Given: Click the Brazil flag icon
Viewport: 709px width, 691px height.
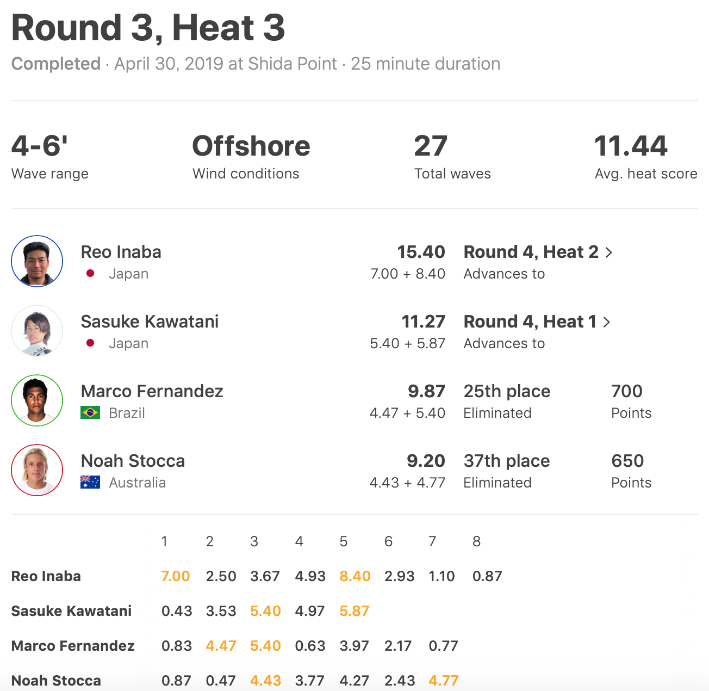Looking at the screenshot, I should [90, 413].
